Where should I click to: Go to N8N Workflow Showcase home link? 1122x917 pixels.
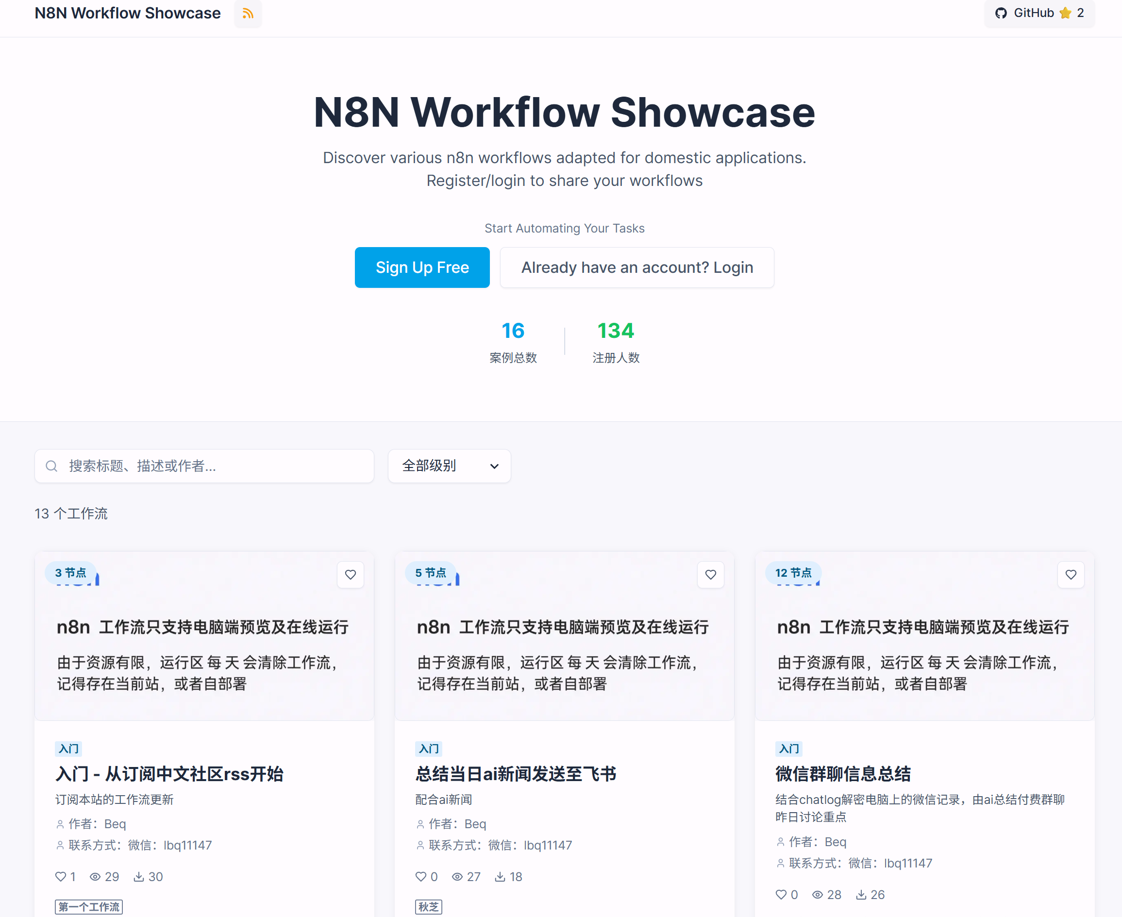(127, 13)
